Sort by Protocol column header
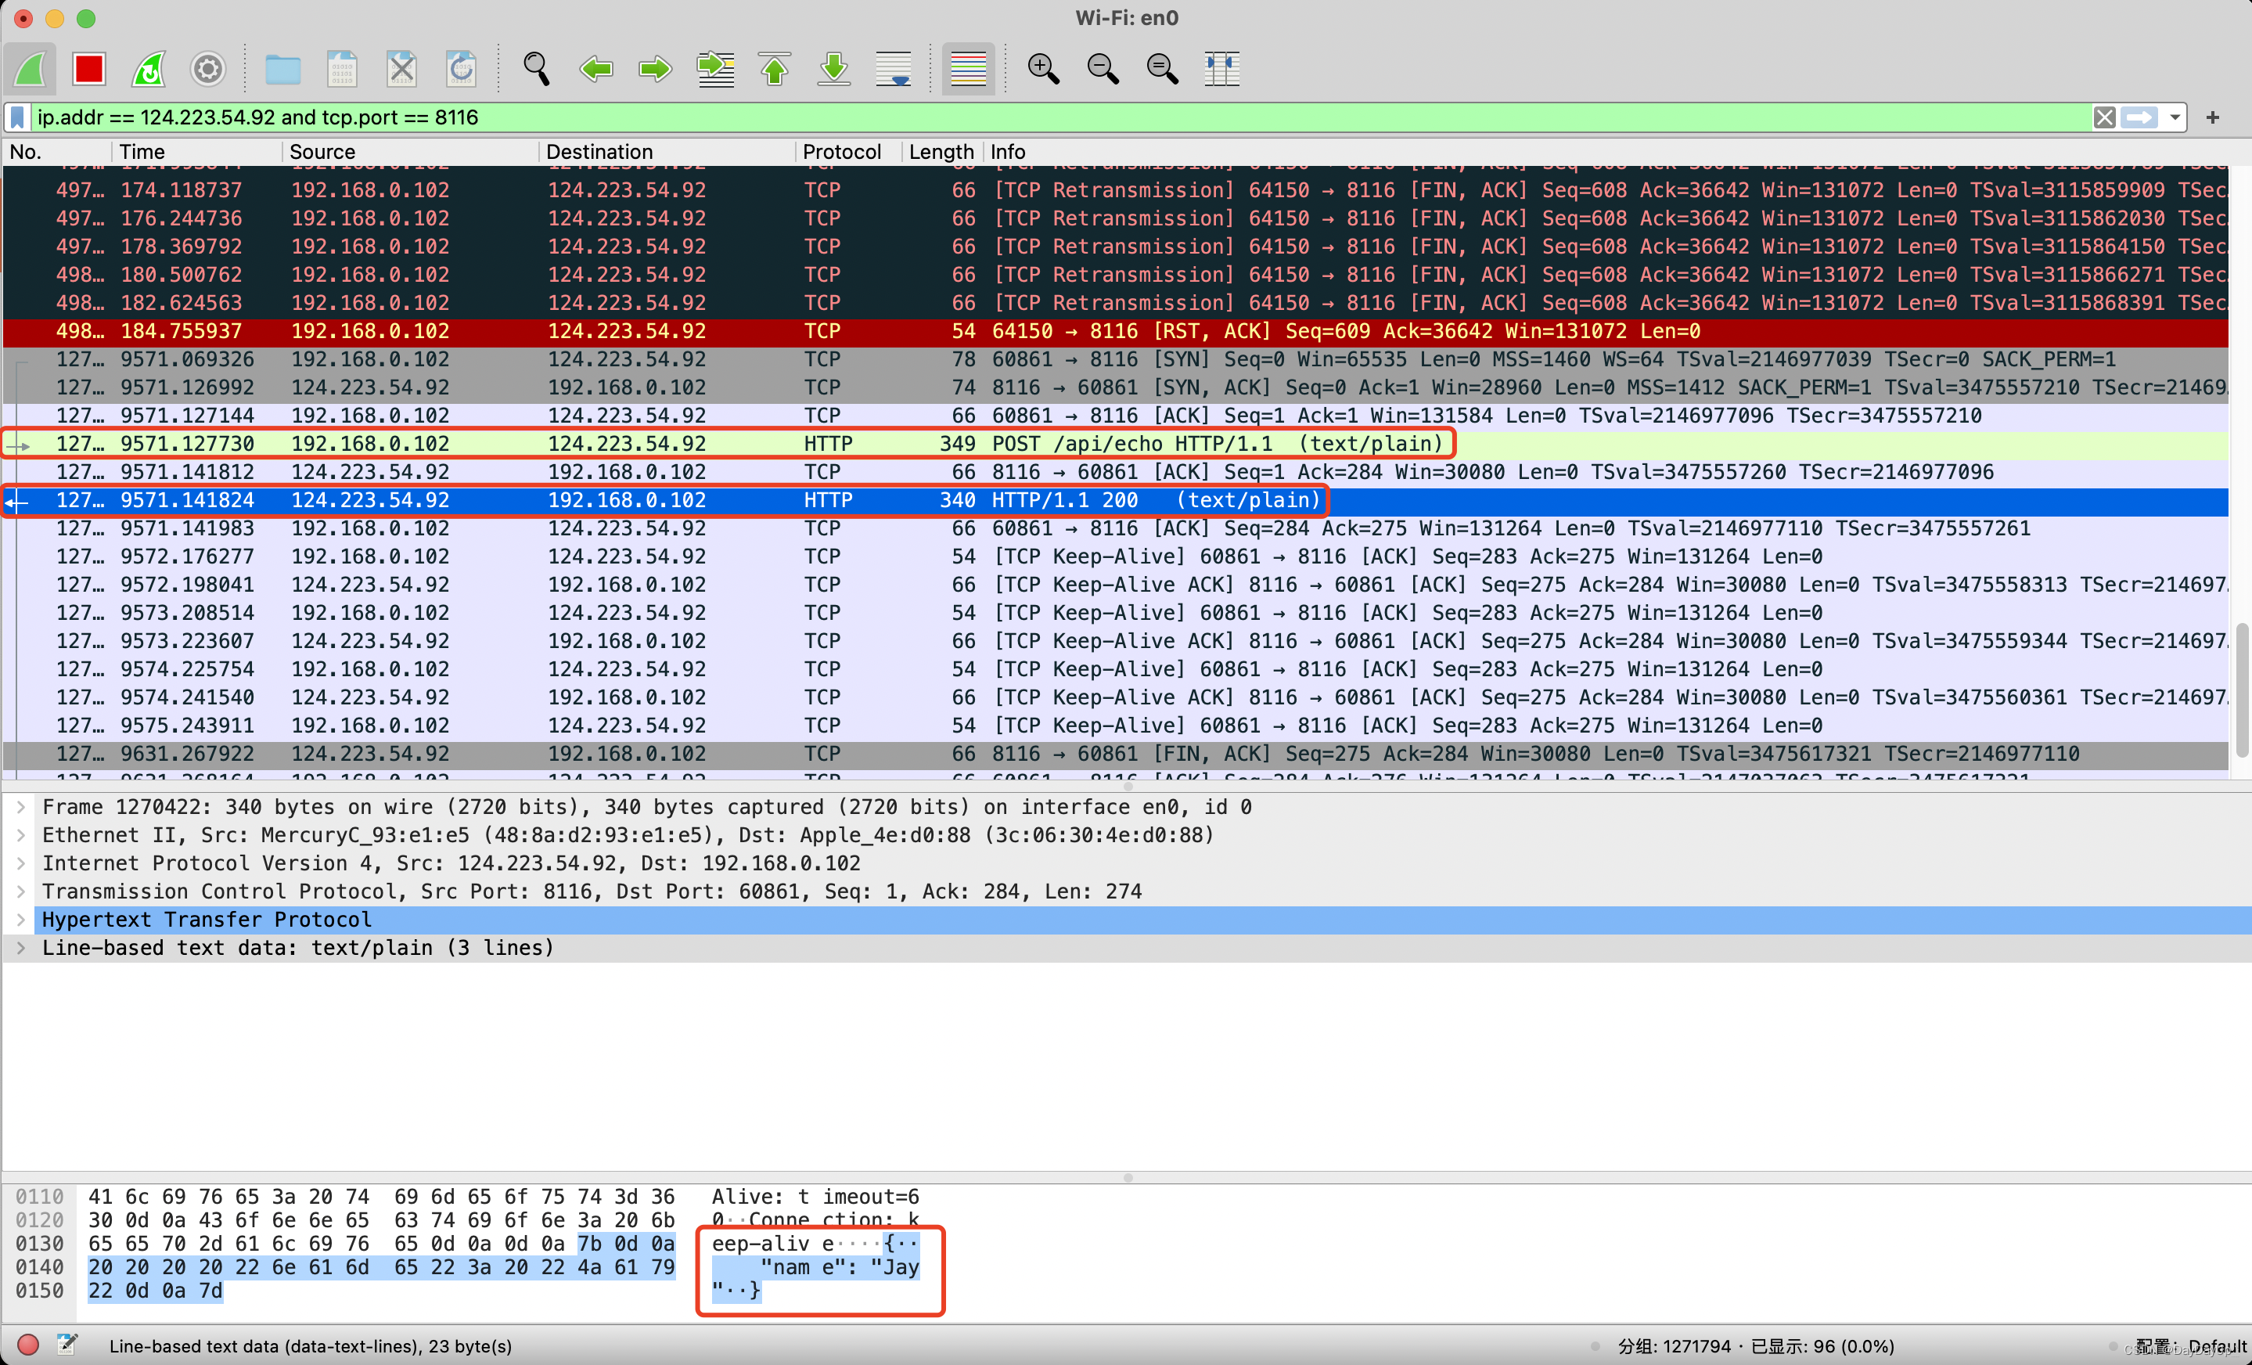The image size is (2252, 1365). point(841,152)
